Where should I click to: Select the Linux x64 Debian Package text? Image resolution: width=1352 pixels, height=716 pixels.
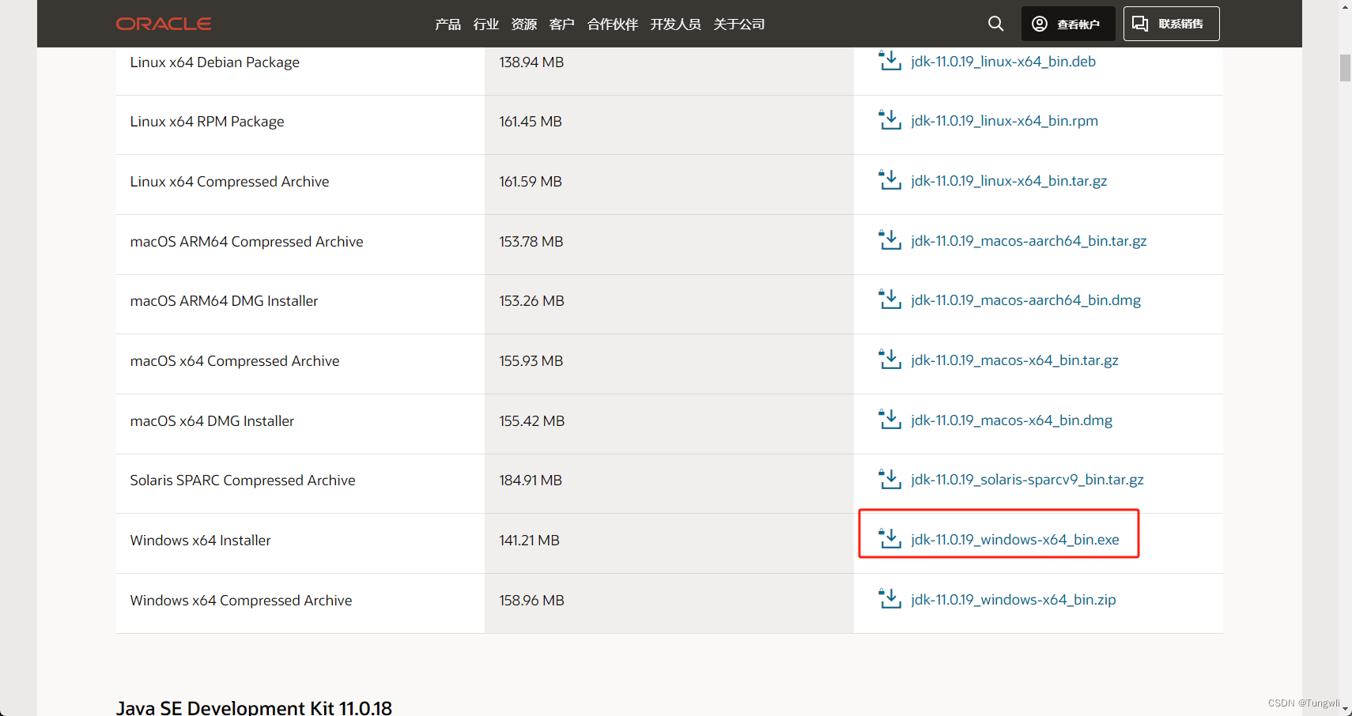(x=215, y=62)
